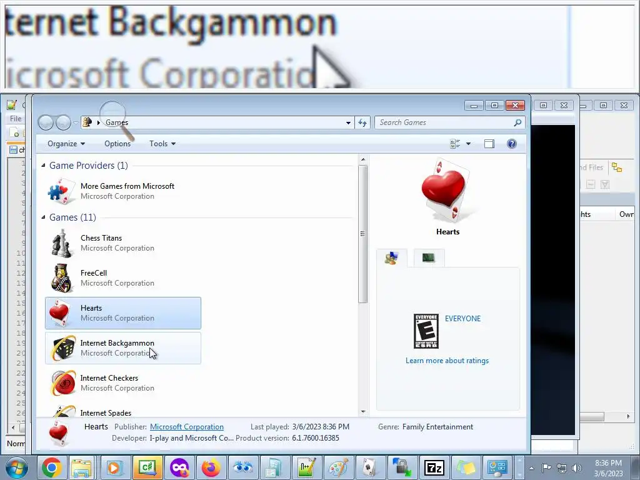Click the Help question mark icon

511,144
